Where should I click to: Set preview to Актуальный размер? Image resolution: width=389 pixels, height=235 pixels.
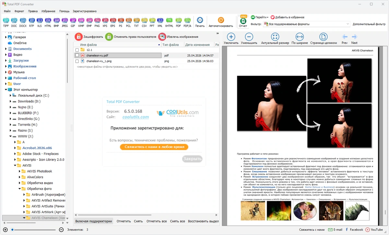(x=275, y=39)
